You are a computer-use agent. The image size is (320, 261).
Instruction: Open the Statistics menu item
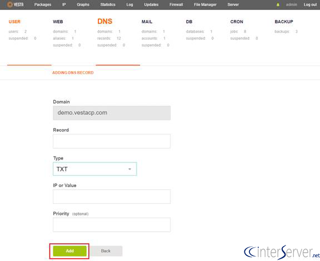(108, 4)
